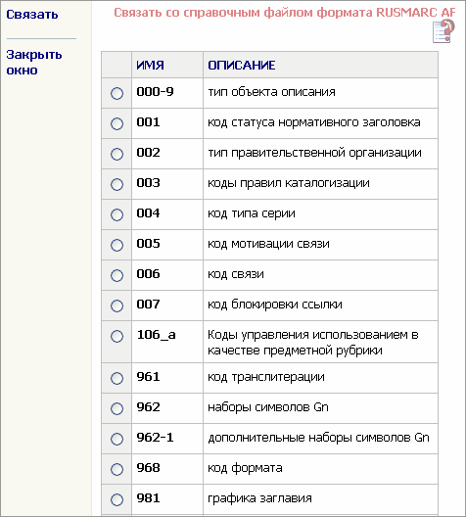Click description 'код транслитерации'
466x517 pixels.
pyautogui.click(x=266, y=377)
